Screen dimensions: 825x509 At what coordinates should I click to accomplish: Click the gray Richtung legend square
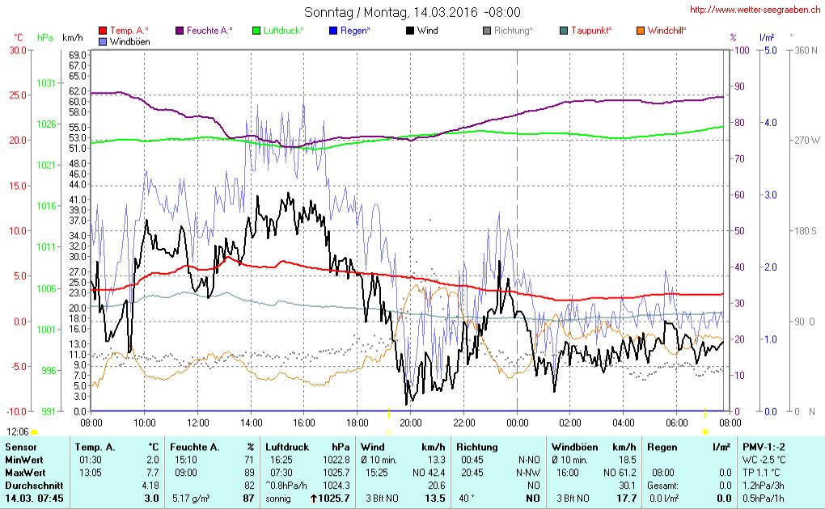pos(487,31)
